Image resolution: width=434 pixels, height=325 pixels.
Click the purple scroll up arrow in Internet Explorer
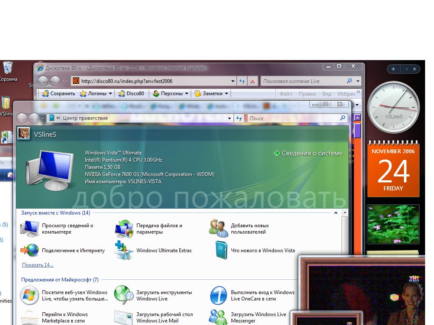358,118
